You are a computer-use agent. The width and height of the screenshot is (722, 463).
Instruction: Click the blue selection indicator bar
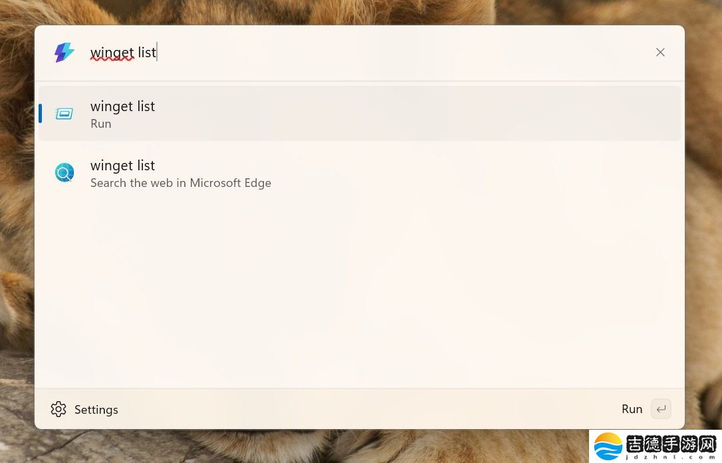click(41, 114)
